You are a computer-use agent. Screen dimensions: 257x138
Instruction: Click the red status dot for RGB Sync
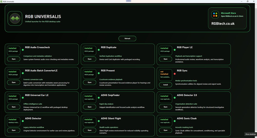point(175,74)
